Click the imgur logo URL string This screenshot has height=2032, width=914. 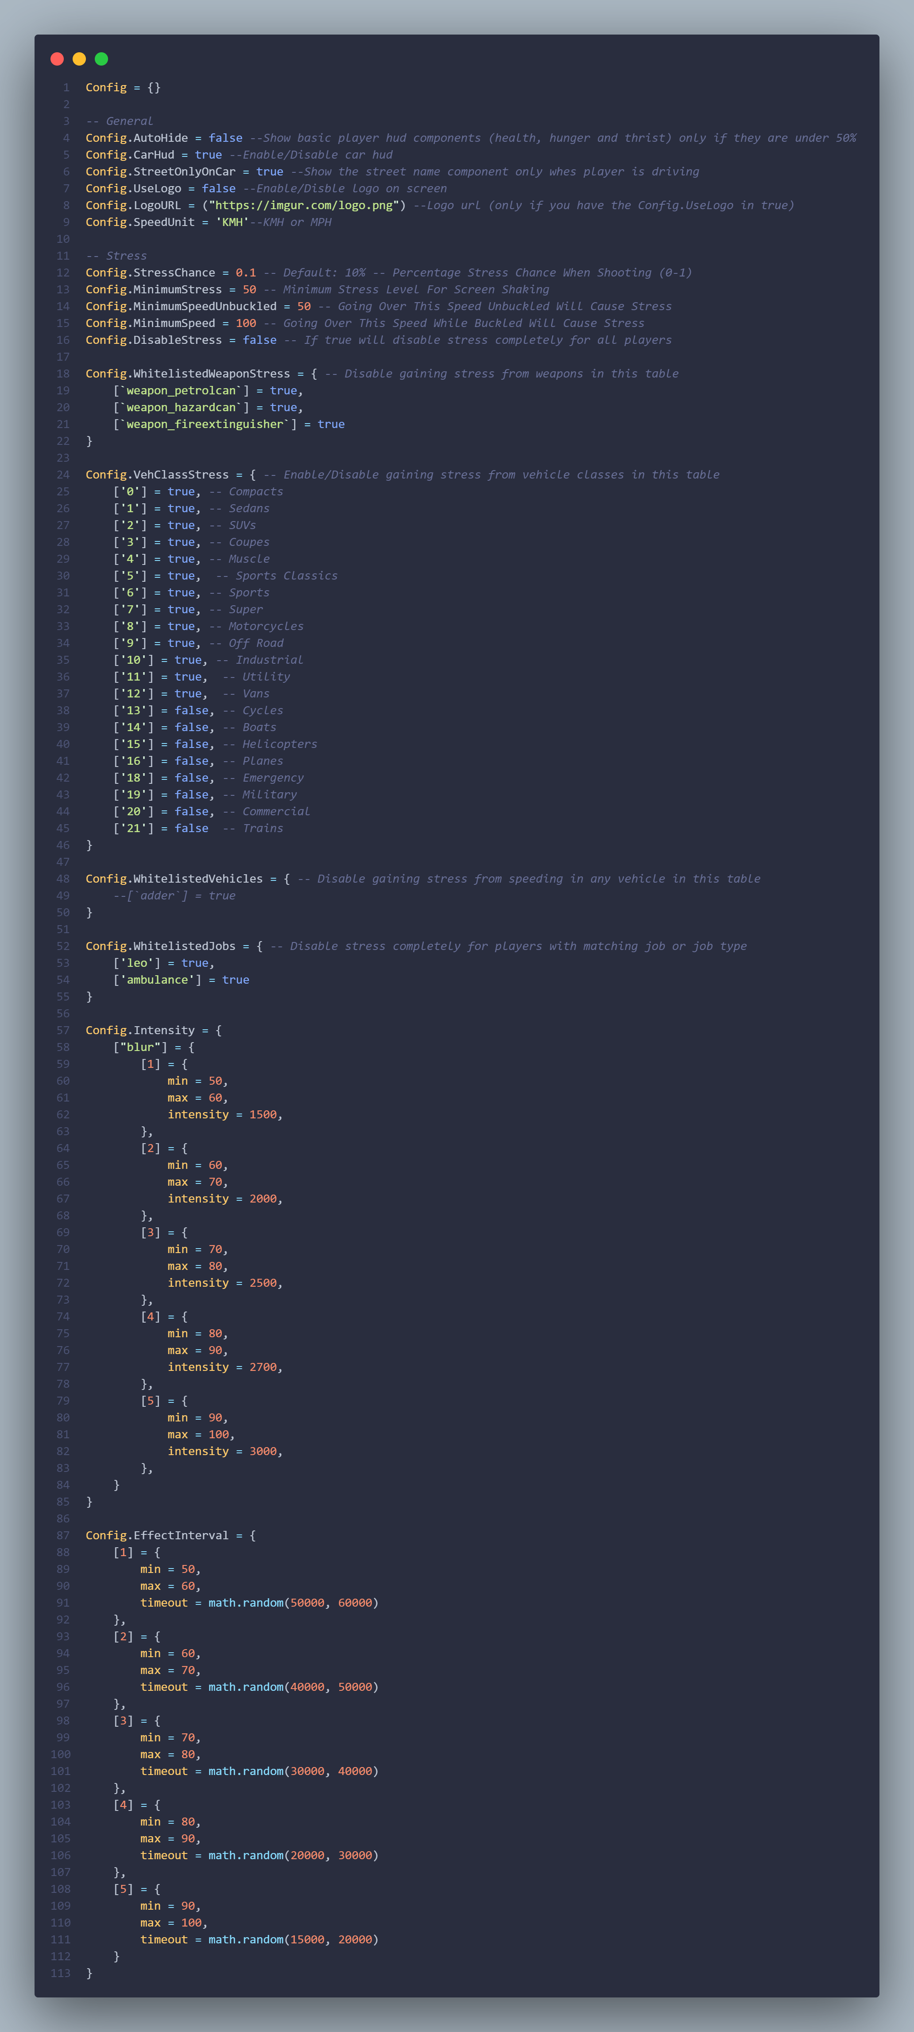(x=304, y=205)
